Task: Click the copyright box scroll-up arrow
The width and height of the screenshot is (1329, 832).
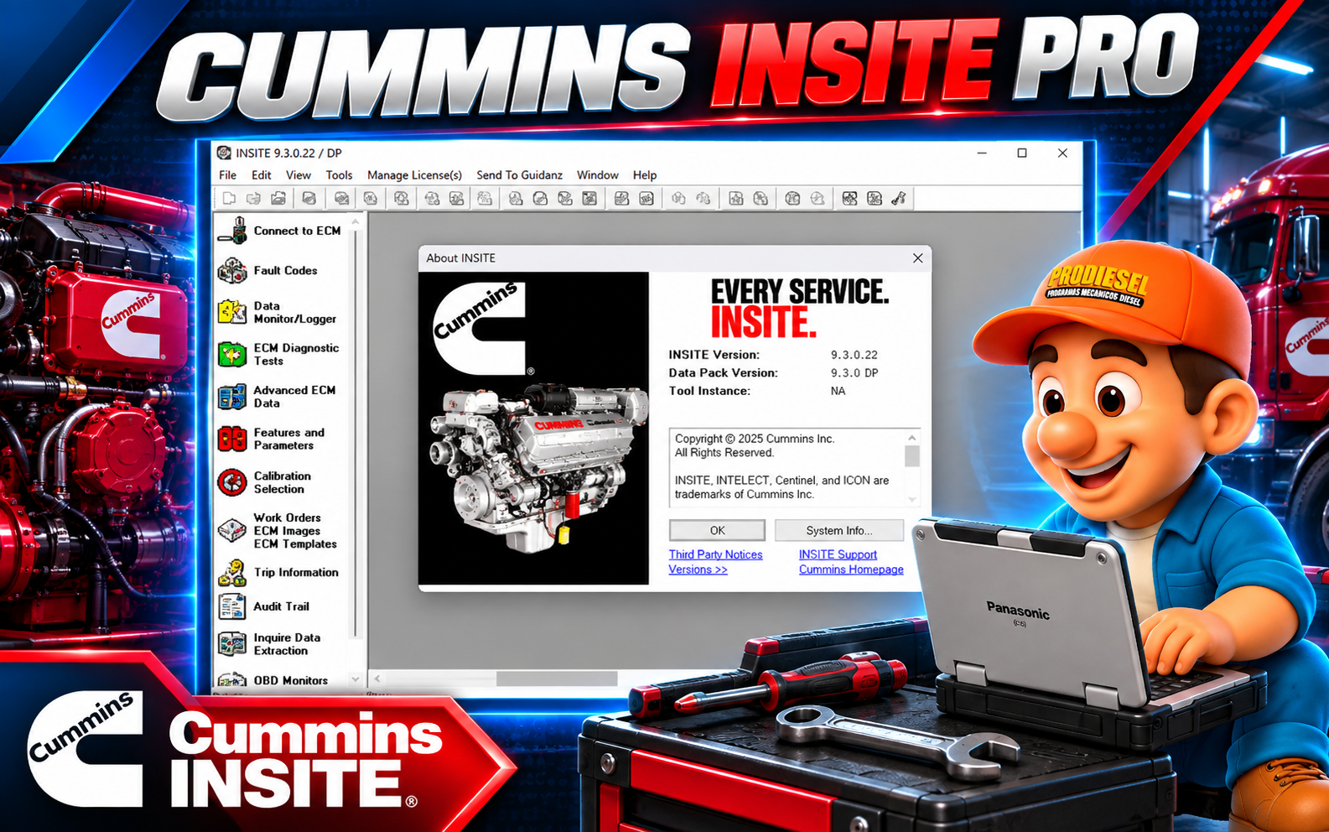Action: pyautogui.click(x=912, y=437)
